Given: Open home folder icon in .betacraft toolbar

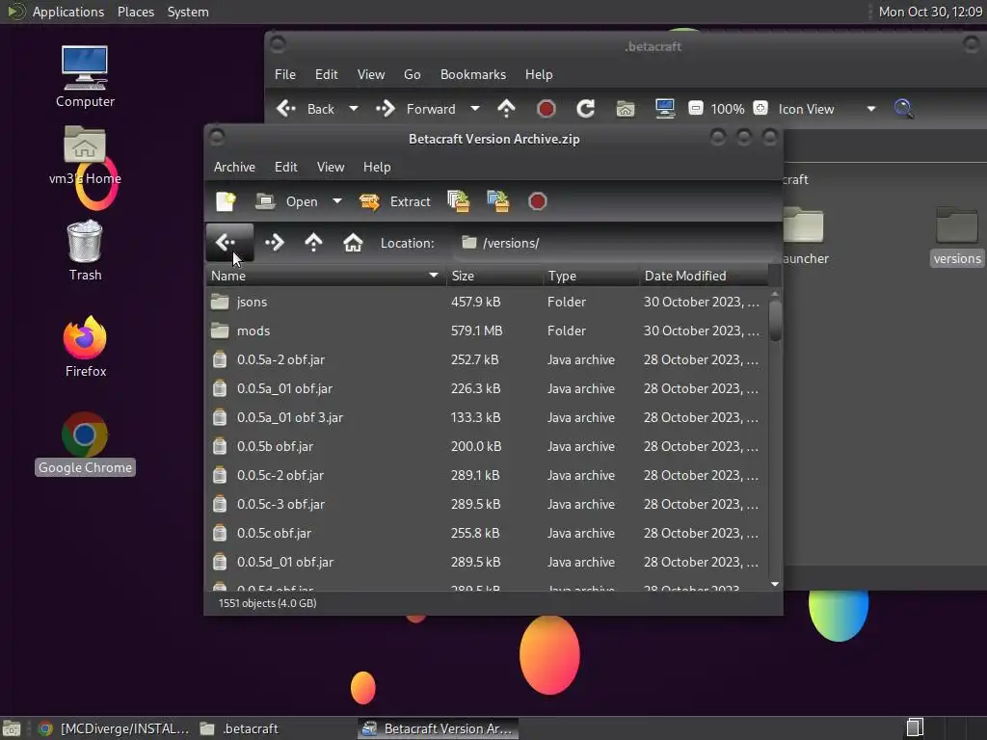Looking at the screenshot, I should [x=625, y=109].
